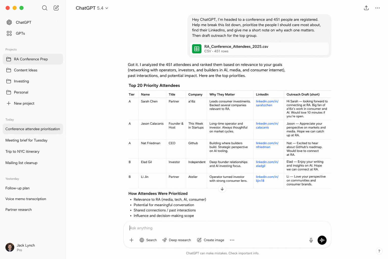
Task: Open RA_Conference_Attendees_2025.csv attachment
Action: tap(259, 49)
